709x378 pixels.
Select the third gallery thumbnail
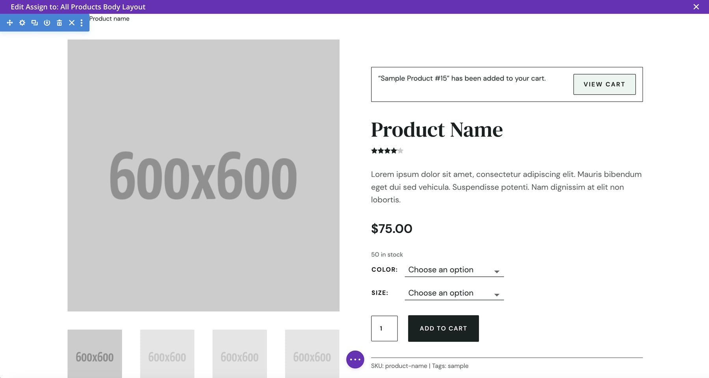[x=239, y=354]
